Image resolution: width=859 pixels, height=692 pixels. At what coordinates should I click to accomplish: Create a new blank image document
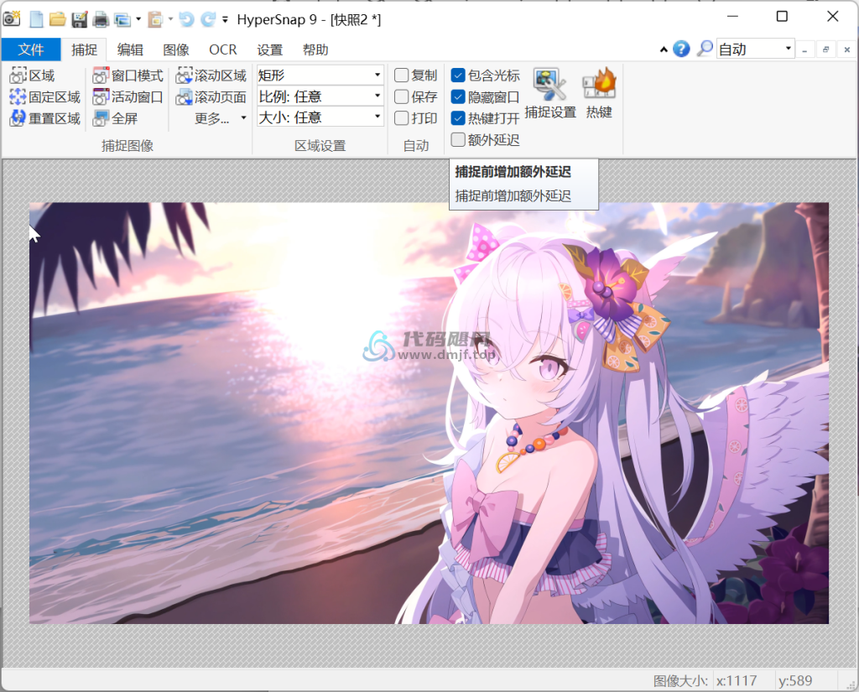37,20
